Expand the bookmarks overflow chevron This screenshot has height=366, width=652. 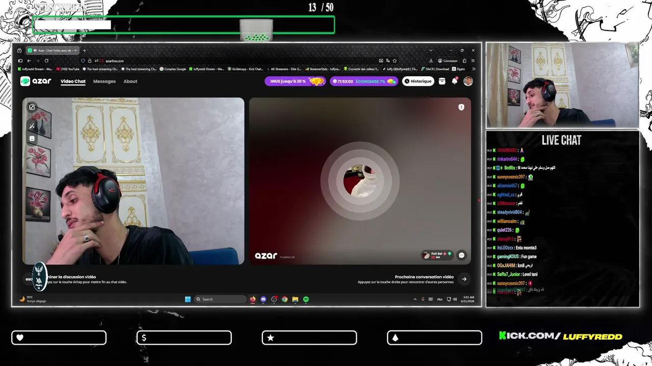tap(474, 69)
